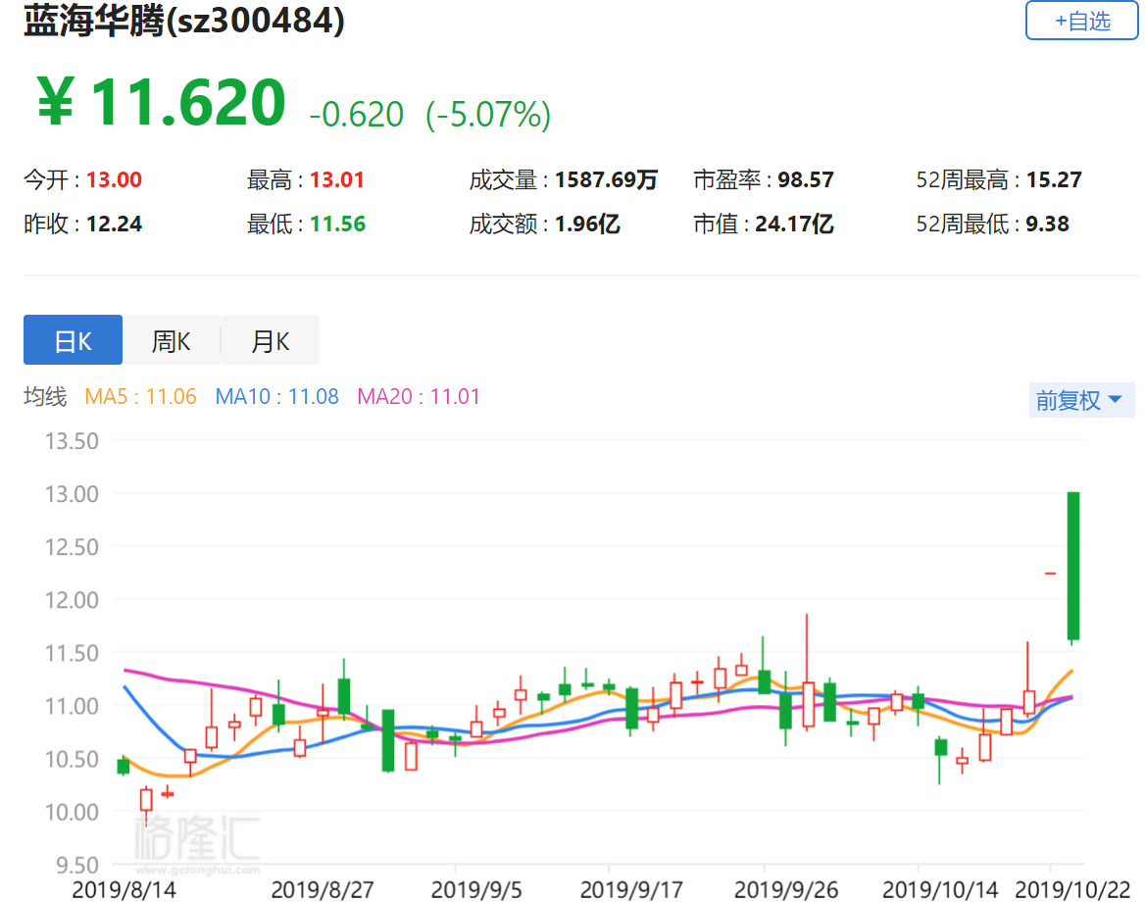Switch to 月K monthly chart tab
1145x902 pixels.
click(271, 340)
